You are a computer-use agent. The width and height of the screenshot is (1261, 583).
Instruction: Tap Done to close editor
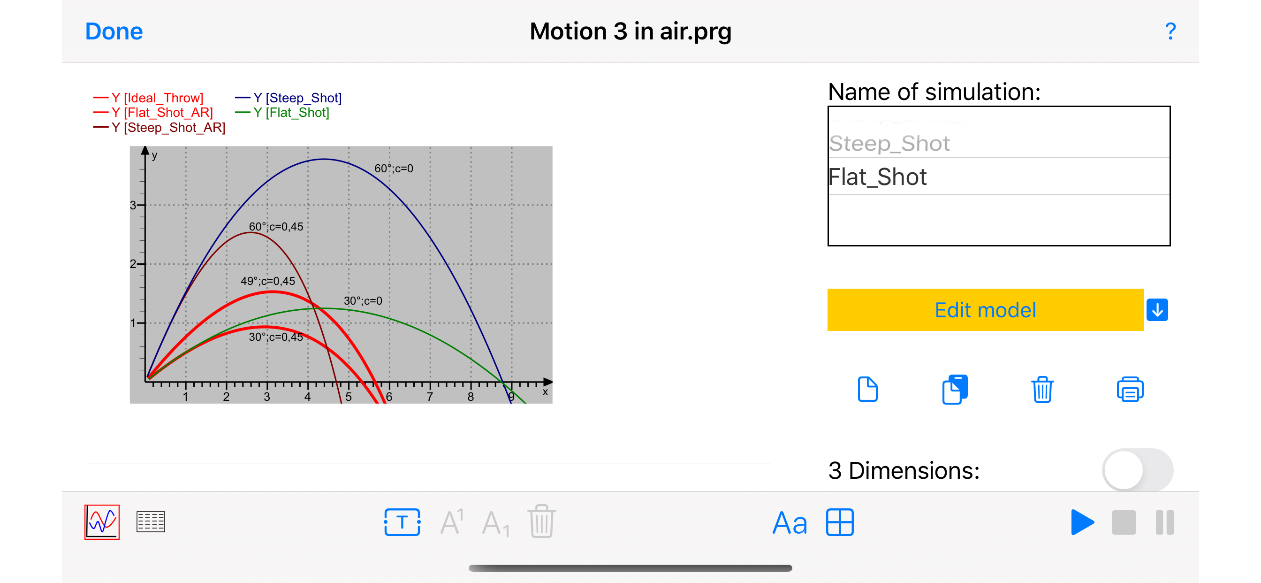[x=114, y=31]
